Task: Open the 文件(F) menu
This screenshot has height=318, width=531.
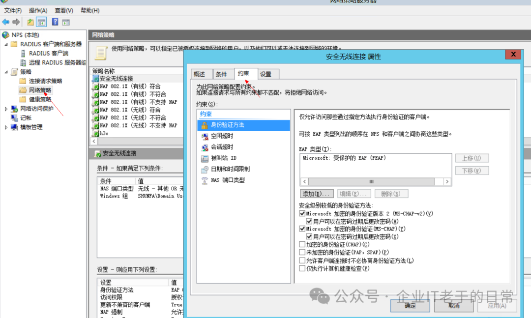Action: 13,10
